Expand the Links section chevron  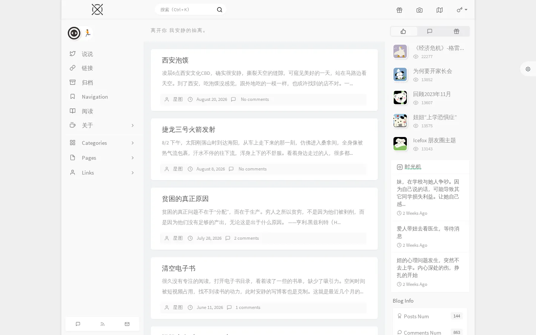click(x=133, y=173)
